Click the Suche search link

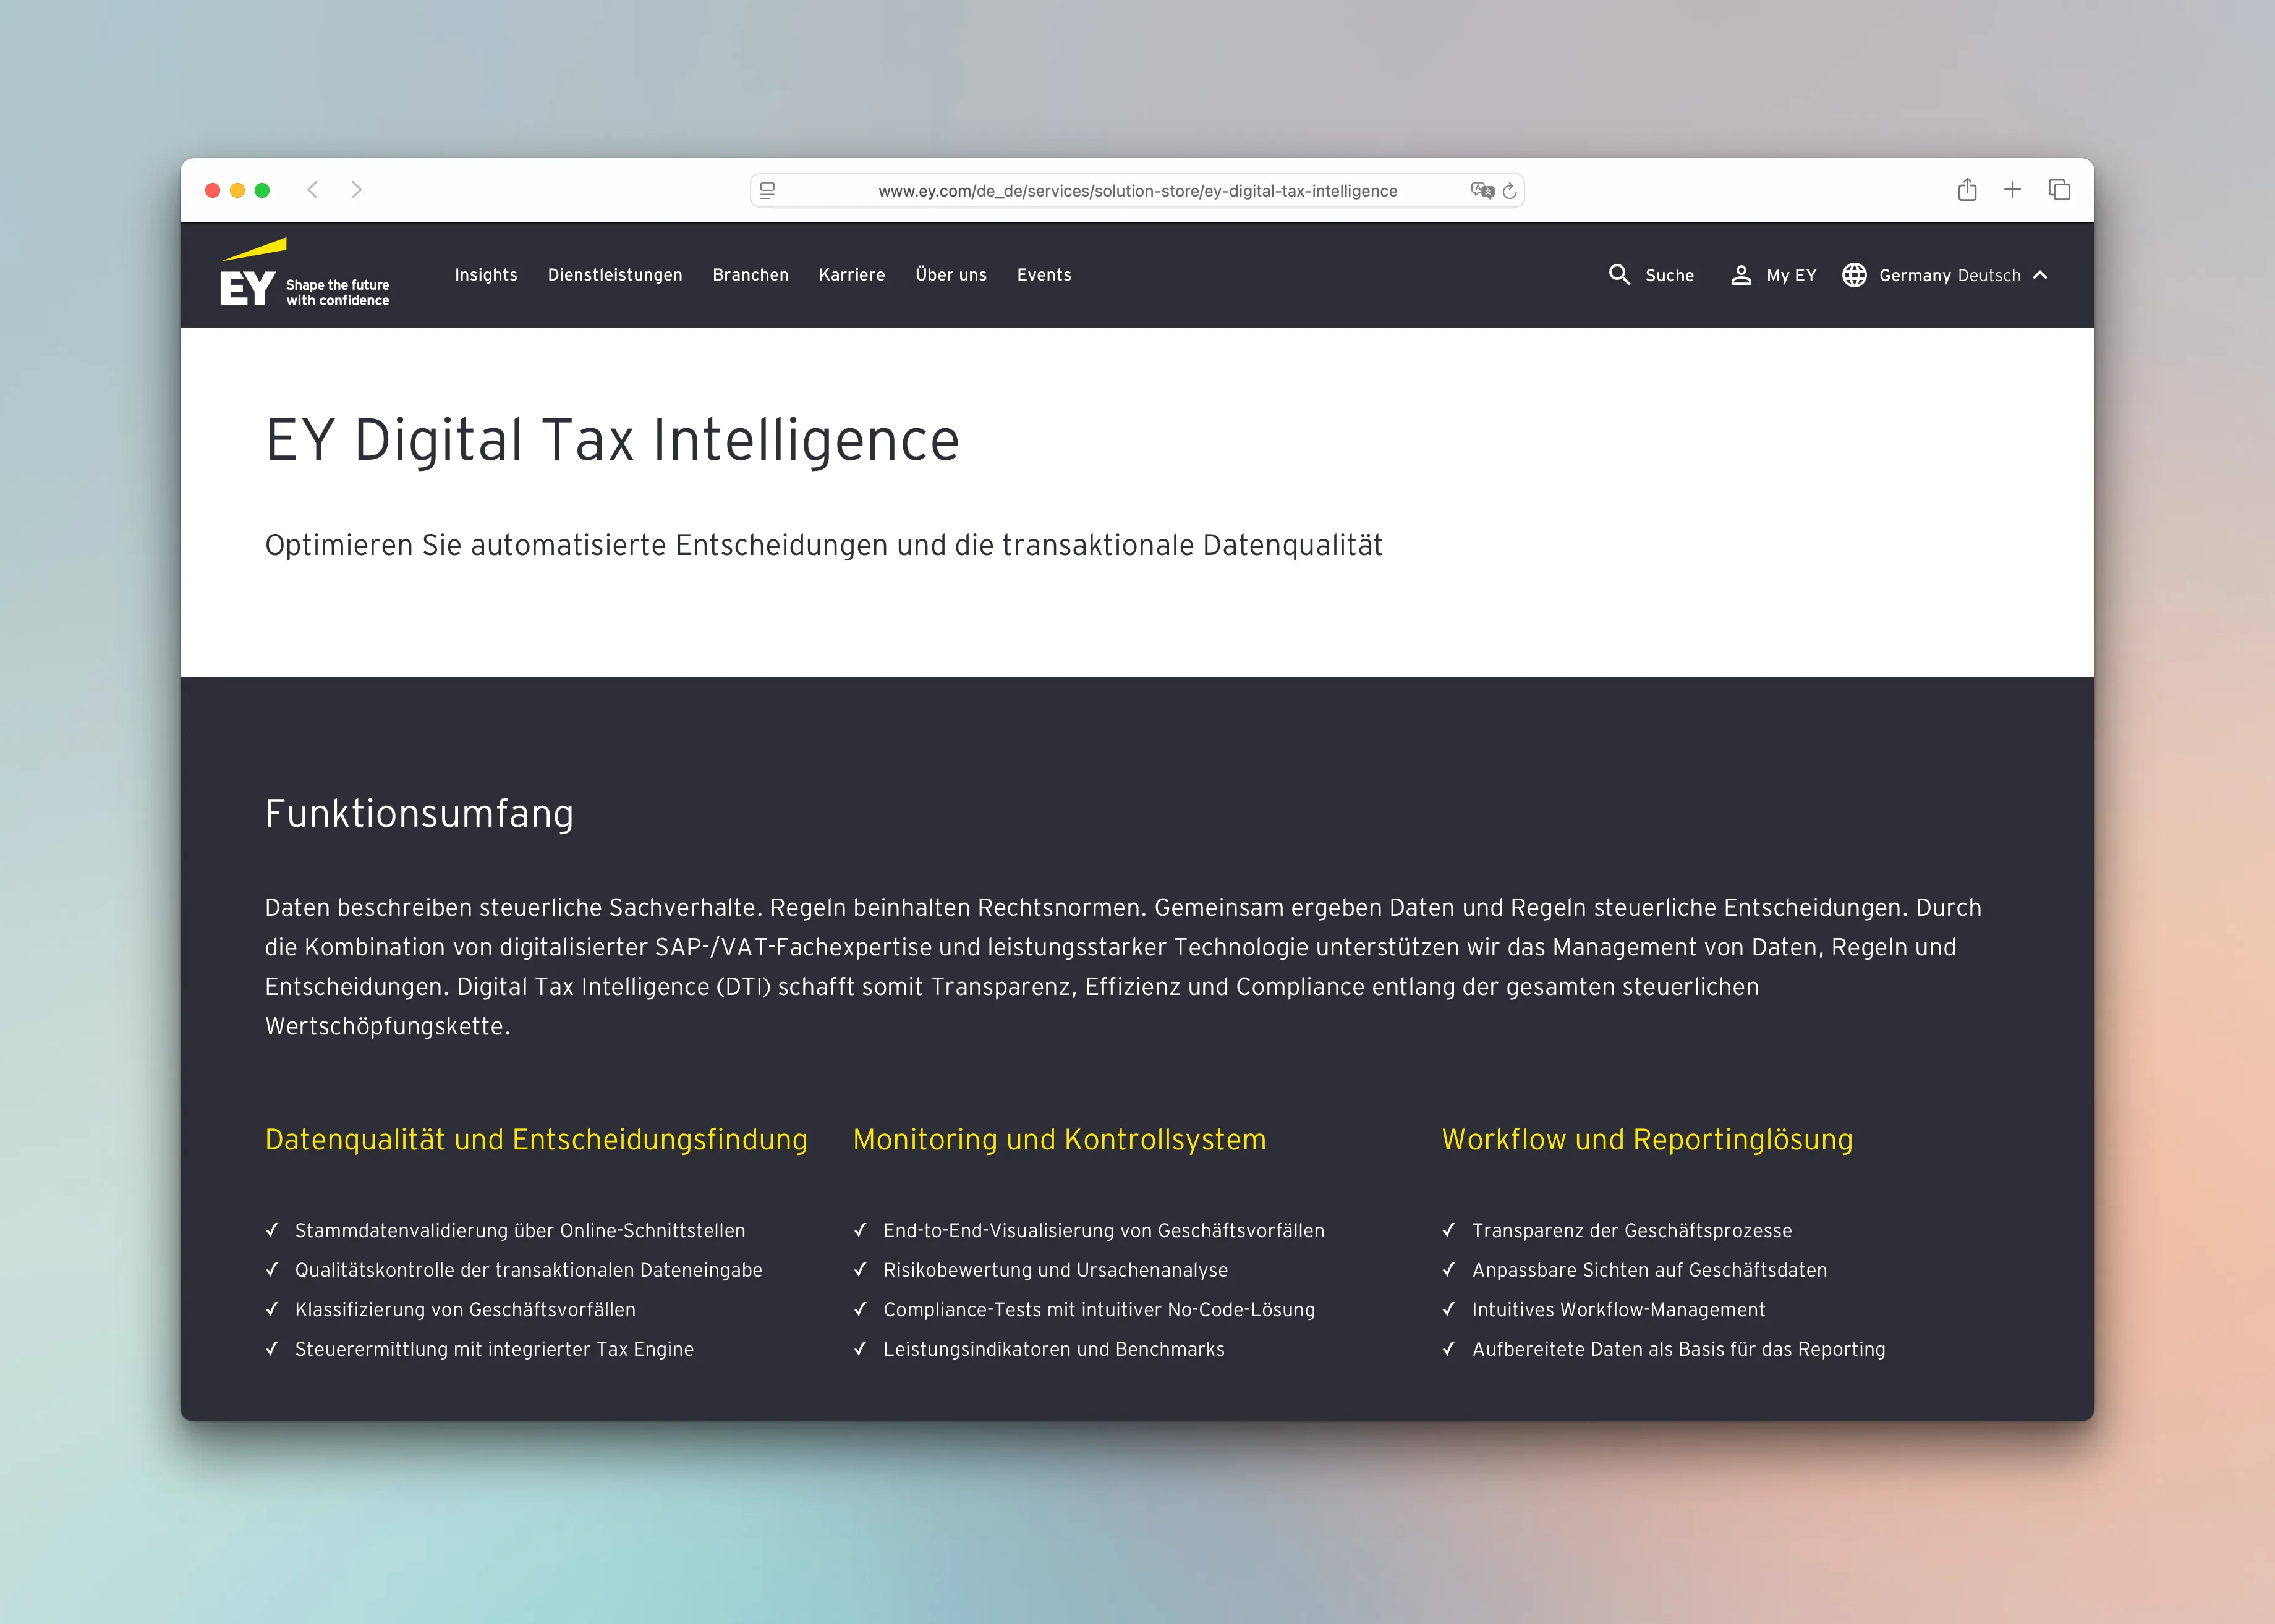point(1670,276)
